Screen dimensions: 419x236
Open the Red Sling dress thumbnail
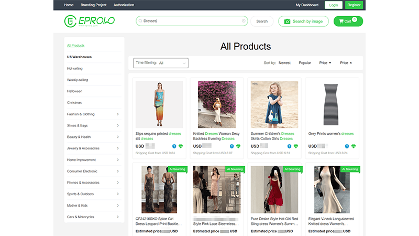pyautogui.click(x=274, y=189)
